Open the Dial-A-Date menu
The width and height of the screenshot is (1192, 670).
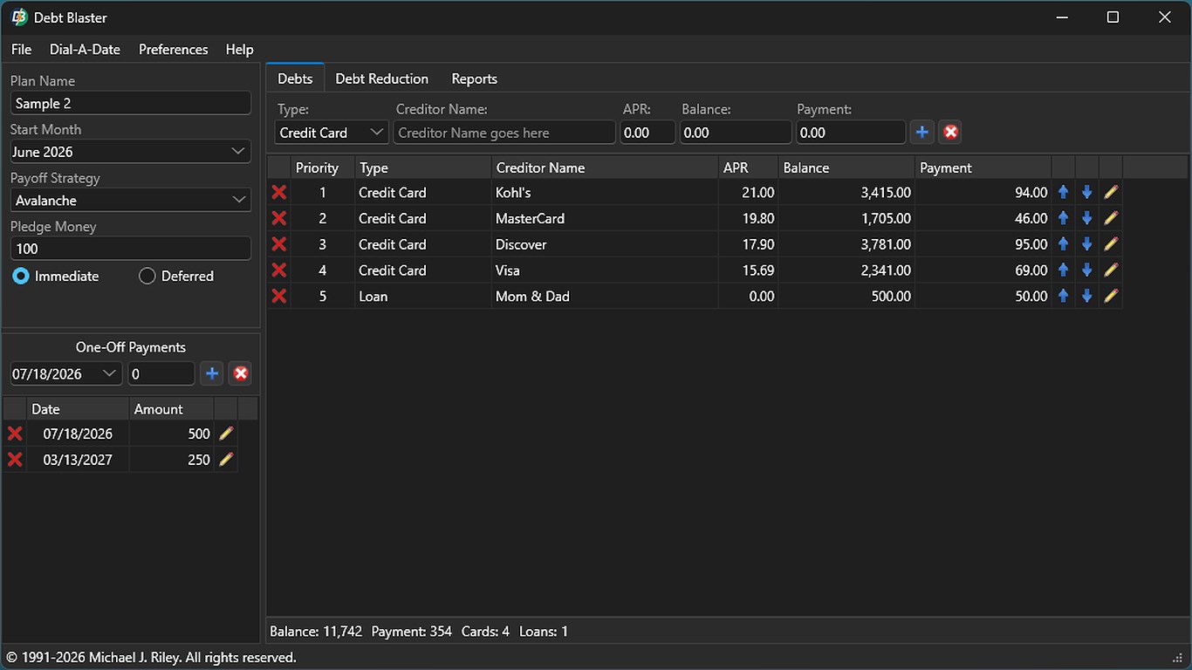tap(85, 50)
